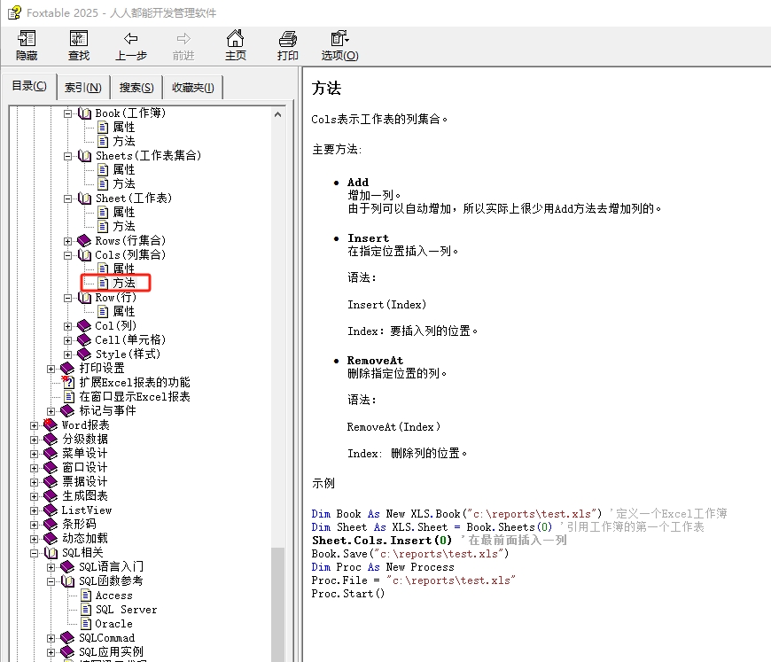Collapse the SQL函数参考 node
The width and height of the screenshot is (771, 662).
51,581
